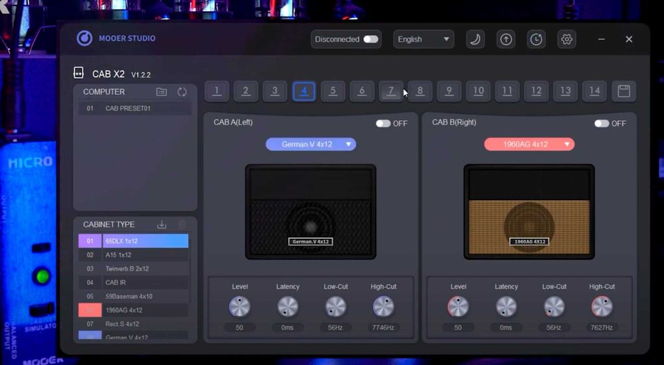The image size is (664, 365).
Task: Click the CAB X2 device icon
Action: point(78,73)
